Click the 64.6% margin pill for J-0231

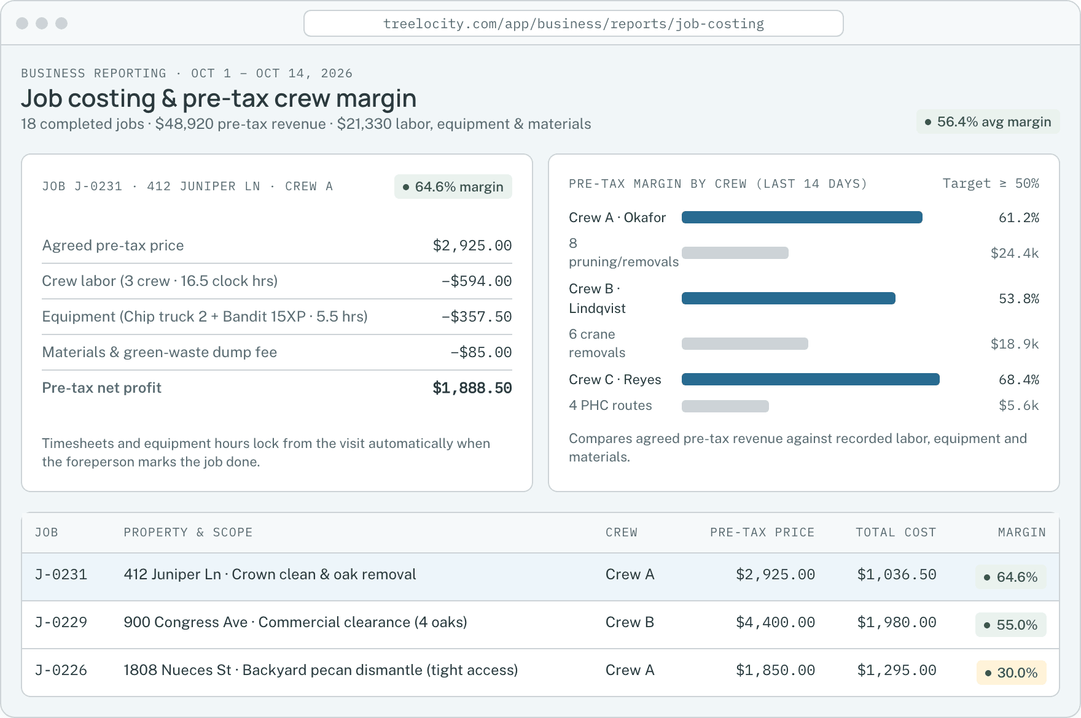pos(1010,577)
